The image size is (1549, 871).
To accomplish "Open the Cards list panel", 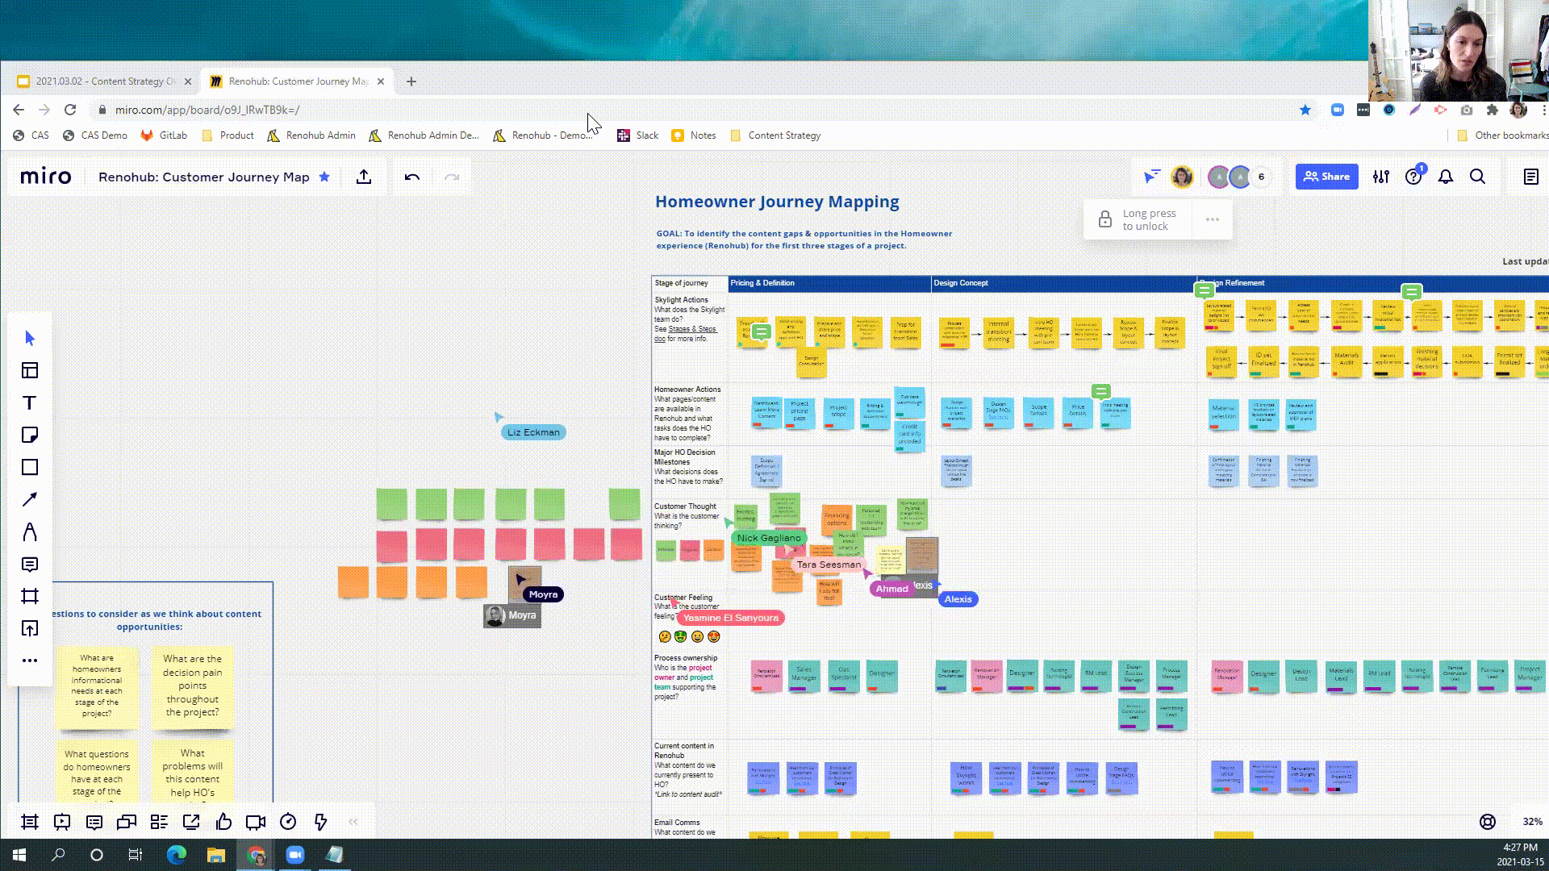I will tap(159, 822).
